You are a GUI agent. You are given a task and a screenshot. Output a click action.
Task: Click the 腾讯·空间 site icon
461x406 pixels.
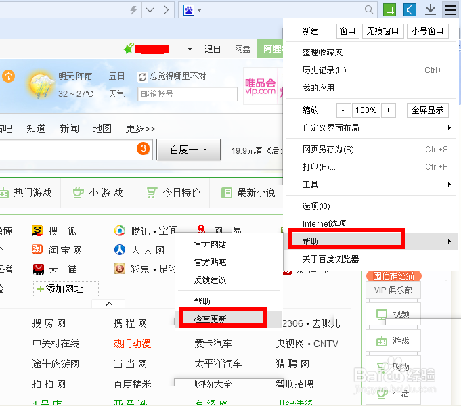[120, 231]
